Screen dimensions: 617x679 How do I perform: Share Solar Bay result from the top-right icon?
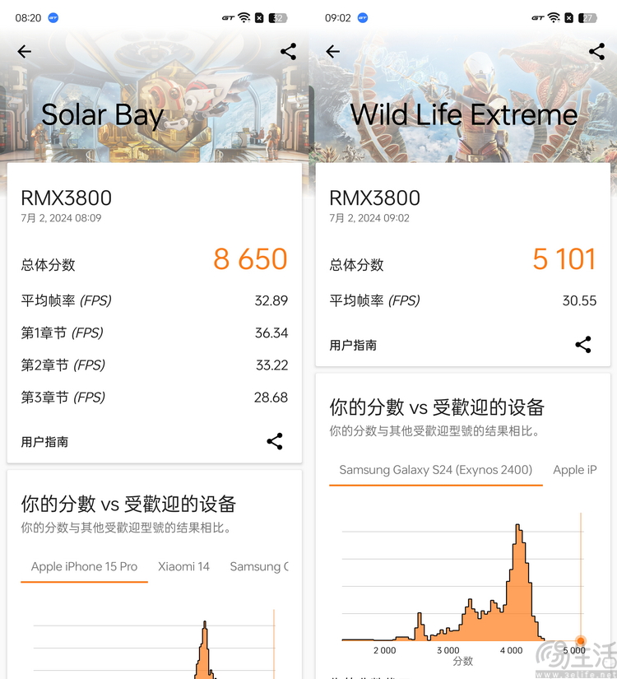(288, 52)
